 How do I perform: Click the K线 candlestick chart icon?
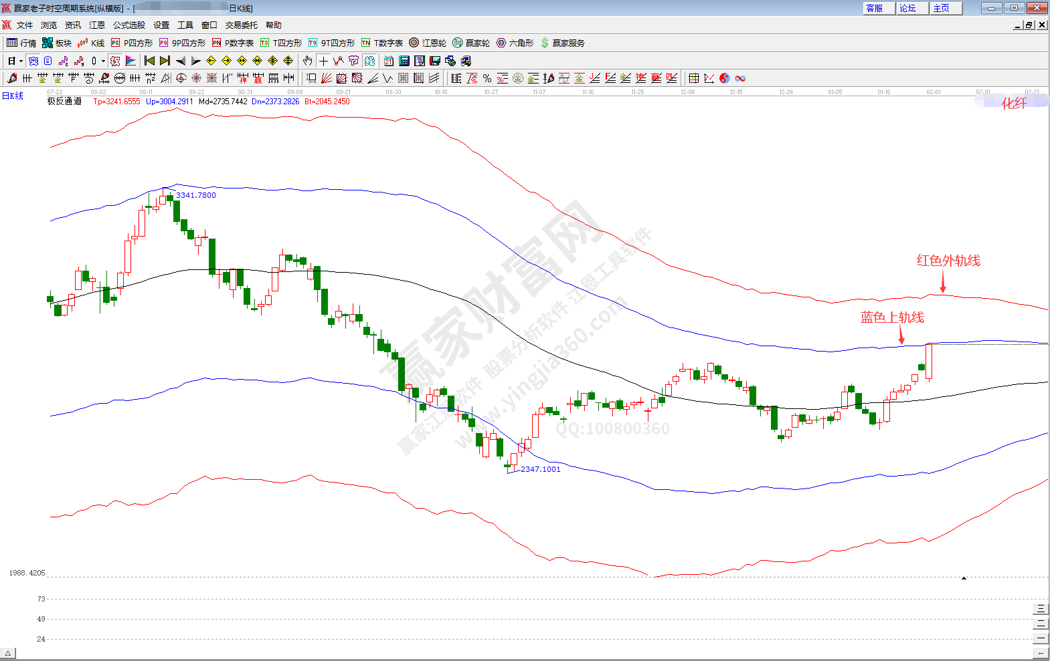click(x=90, y=43)
